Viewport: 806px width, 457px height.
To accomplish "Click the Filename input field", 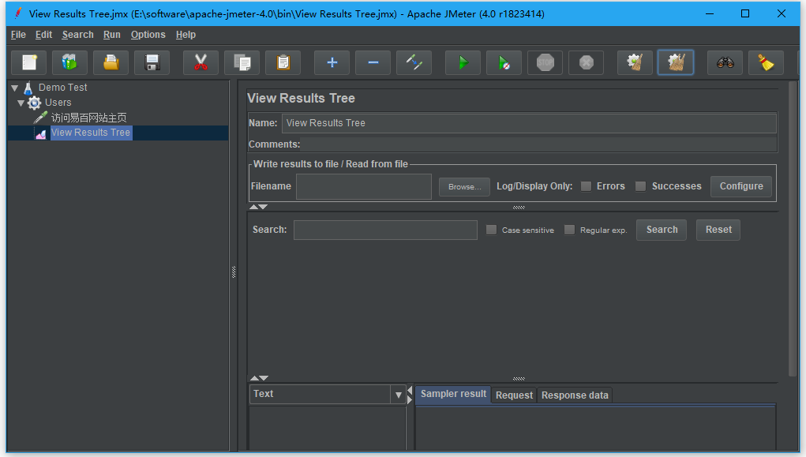I will coord(363,186).
